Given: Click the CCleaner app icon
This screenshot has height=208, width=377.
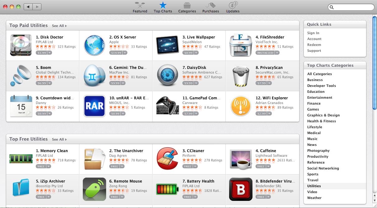Looking at the screenshot, I should (x=167, y=159).
